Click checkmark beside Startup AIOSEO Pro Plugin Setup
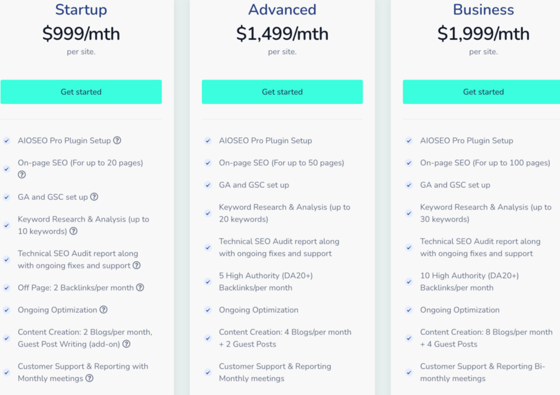Screen dimensions: 560x395 pos(7,141)
